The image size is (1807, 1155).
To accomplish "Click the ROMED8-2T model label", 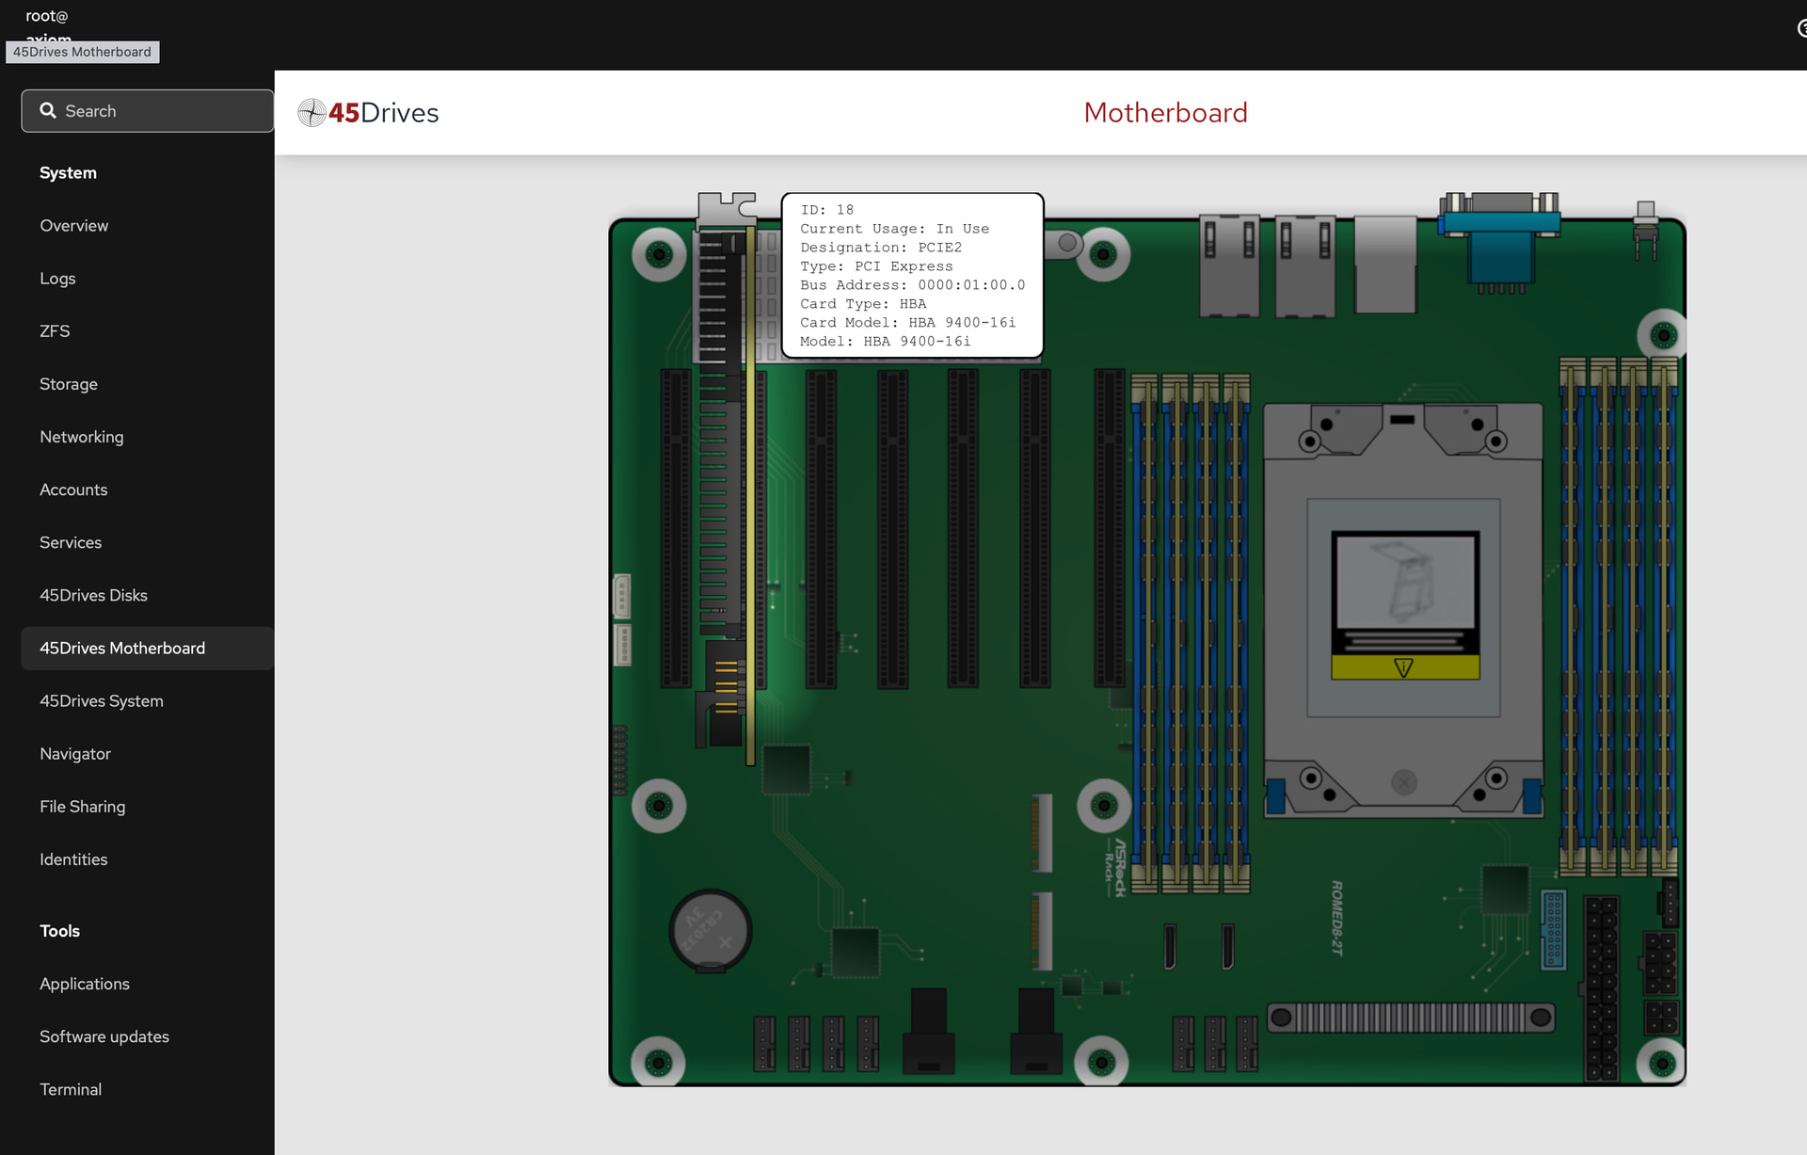I will click(x=1336, y=918).
